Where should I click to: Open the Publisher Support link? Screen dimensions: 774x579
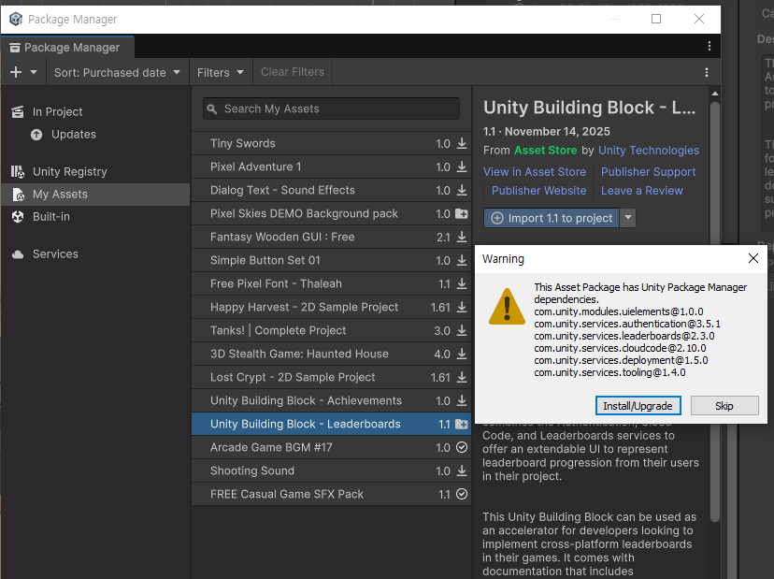coord(648,172)
